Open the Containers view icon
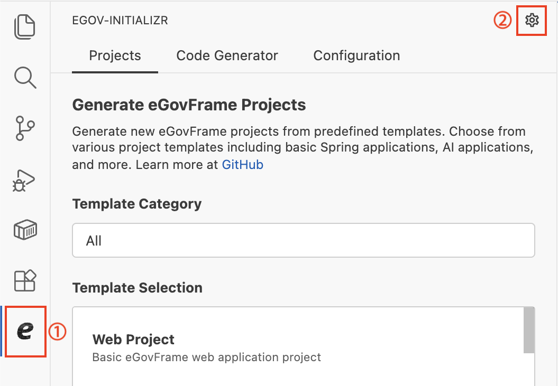Viewport: 558px width, 386px height. (25, 230)
